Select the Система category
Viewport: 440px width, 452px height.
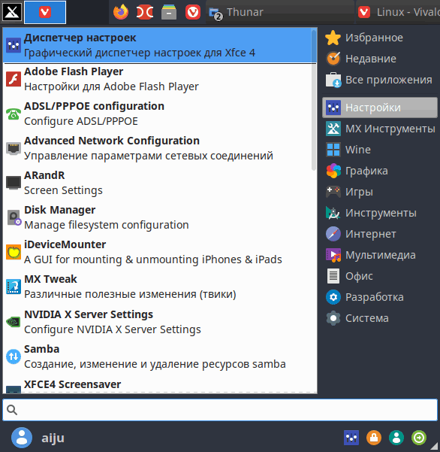pyautogui.click(x=380, y=318)
